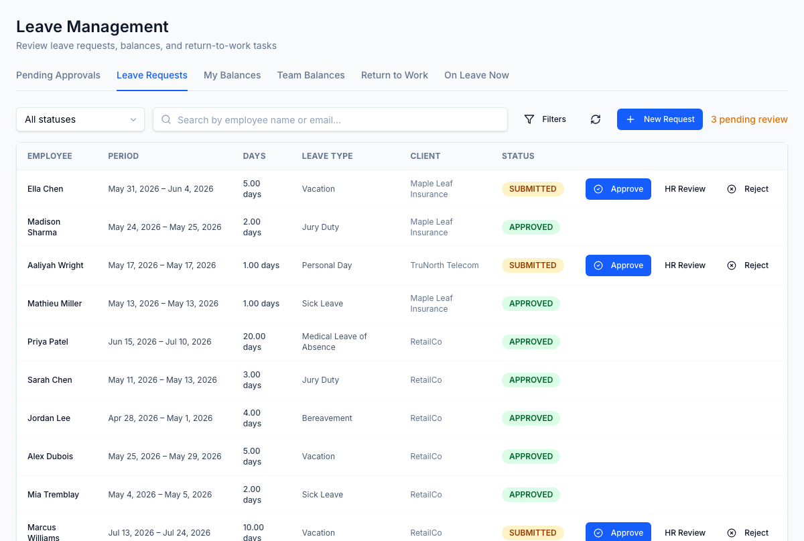Click period May 4, 2026 – May 5, 2026
This screenshot has height=541, width=804.
click(160, 495)
